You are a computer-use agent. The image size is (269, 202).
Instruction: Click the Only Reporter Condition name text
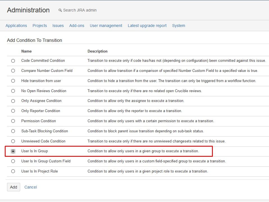click(x=41, y=111)
